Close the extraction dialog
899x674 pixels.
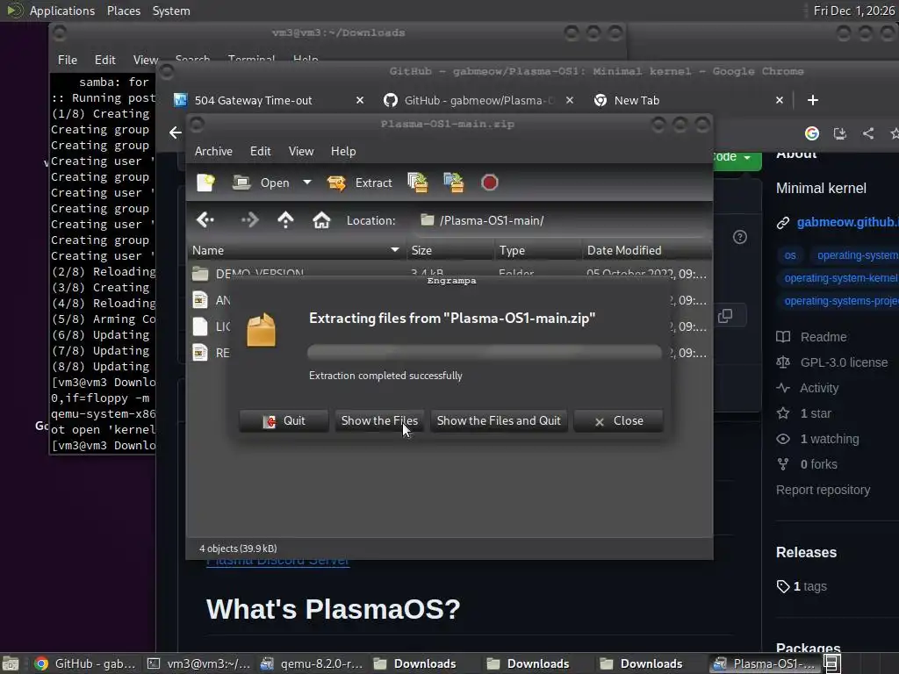click(x=619, y=420)
